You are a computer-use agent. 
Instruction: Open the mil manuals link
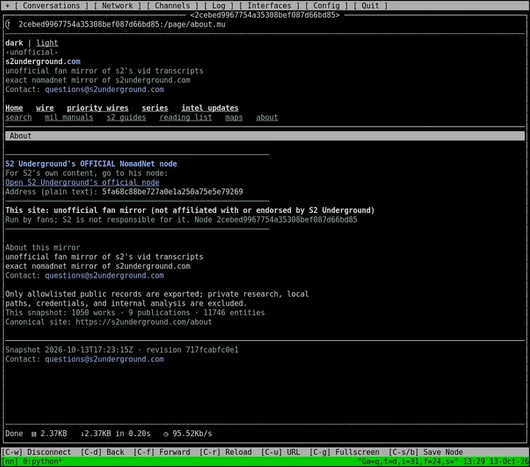click(69, 117)
